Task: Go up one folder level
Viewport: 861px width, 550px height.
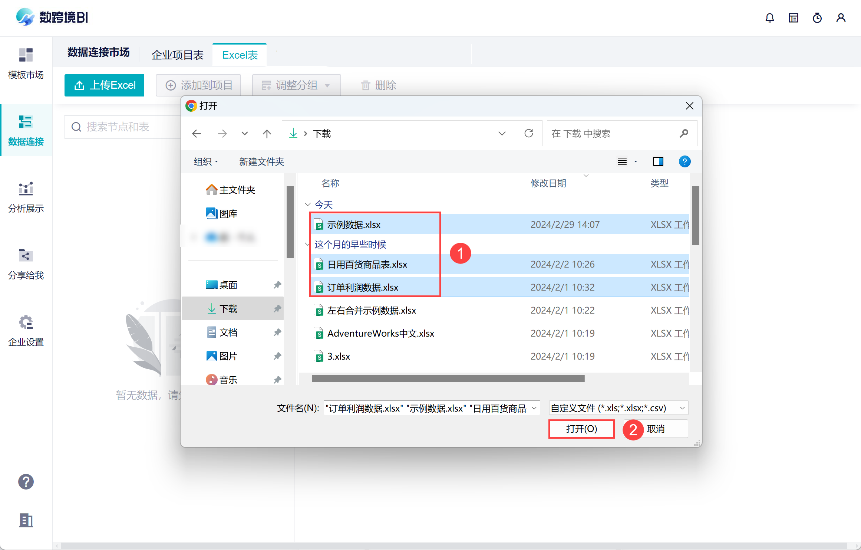Action: tap(267, 133)
